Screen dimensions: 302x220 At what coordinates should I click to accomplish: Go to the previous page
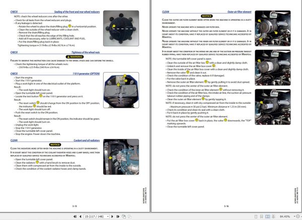tap(81, 216)
